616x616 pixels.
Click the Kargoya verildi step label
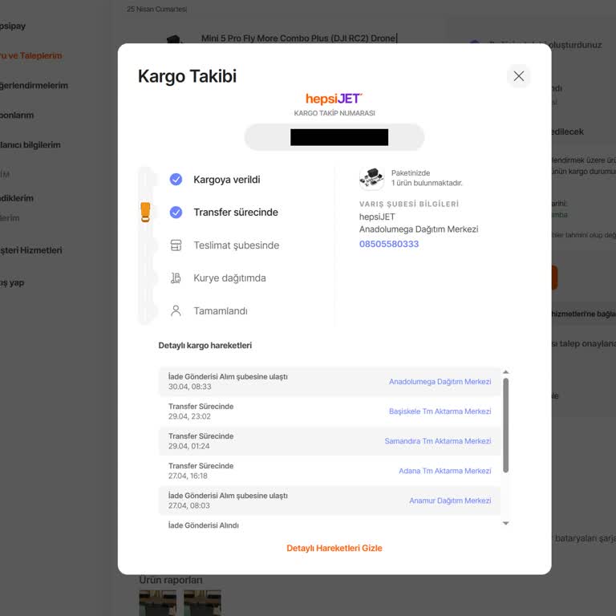[x=227, y=180]
